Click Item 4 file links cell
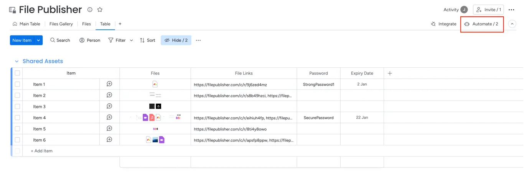This screenshot has height=176, width=524. (x=244, y=118)
